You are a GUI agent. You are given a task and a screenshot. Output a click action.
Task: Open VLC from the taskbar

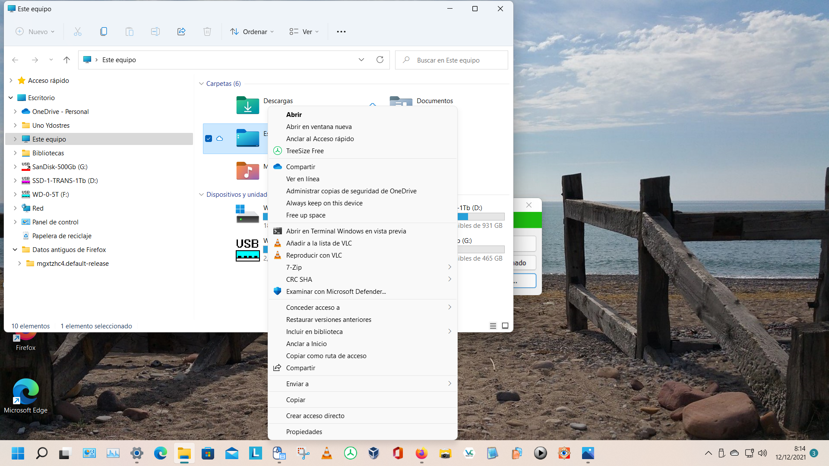(327, 453)
